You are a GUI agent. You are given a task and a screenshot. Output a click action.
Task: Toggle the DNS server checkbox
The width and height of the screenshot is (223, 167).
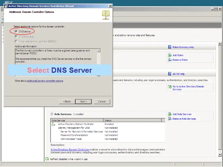pos(16,31)
